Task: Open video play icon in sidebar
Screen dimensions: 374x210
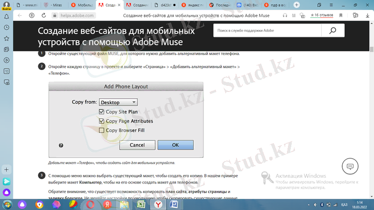Action: (7, 60)
